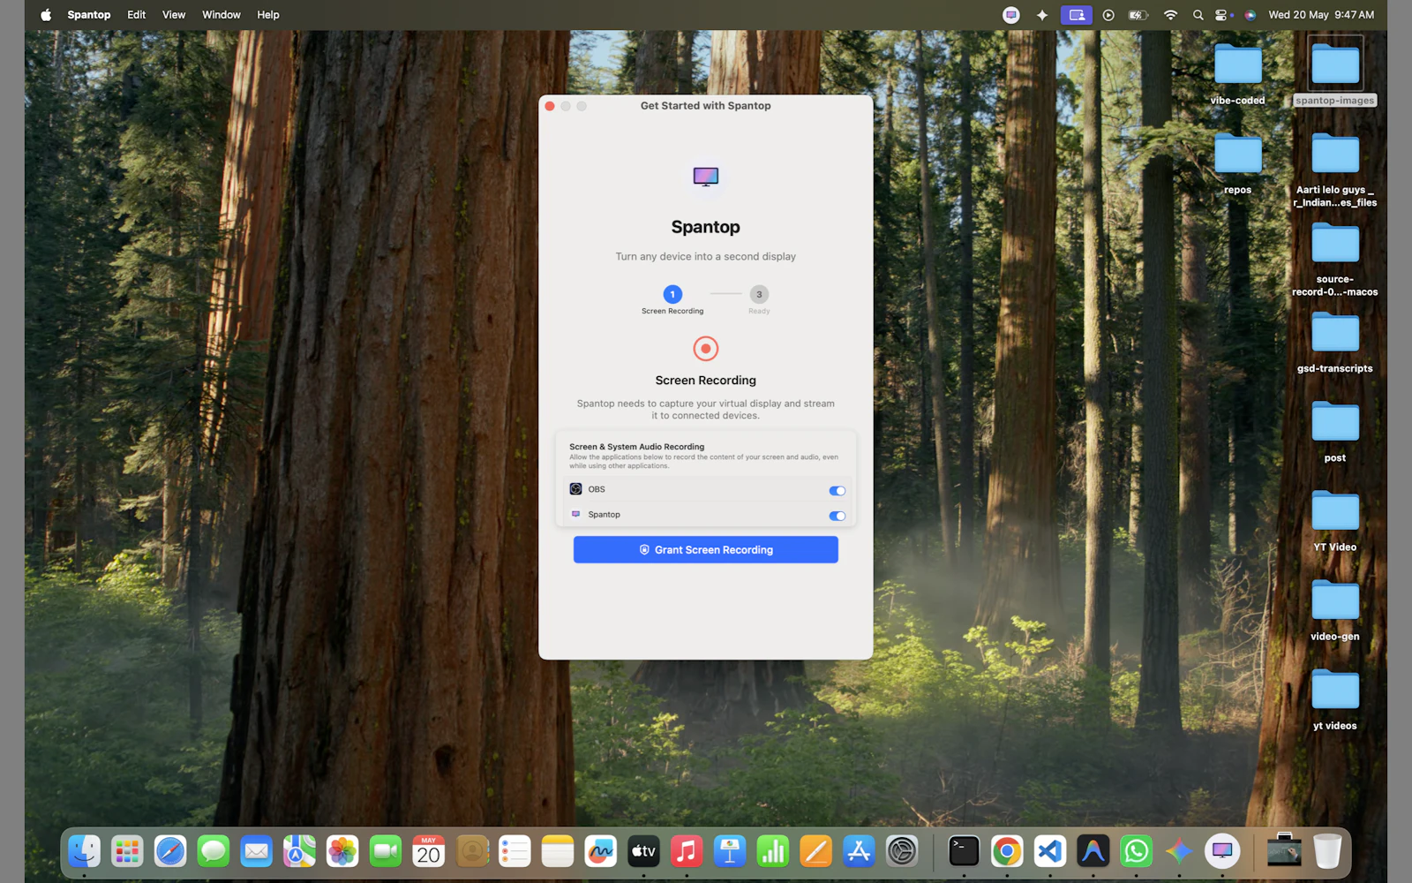Open WhatsApp from the Dock
Viewport: 1412px width, 883px height.
(x=1136, y=851)
